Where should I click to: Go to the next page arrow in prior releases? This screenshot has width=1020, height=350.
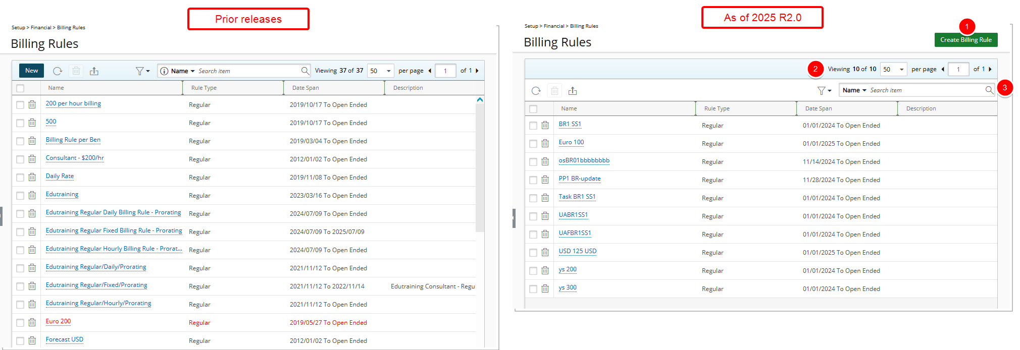tap(477, 71)
